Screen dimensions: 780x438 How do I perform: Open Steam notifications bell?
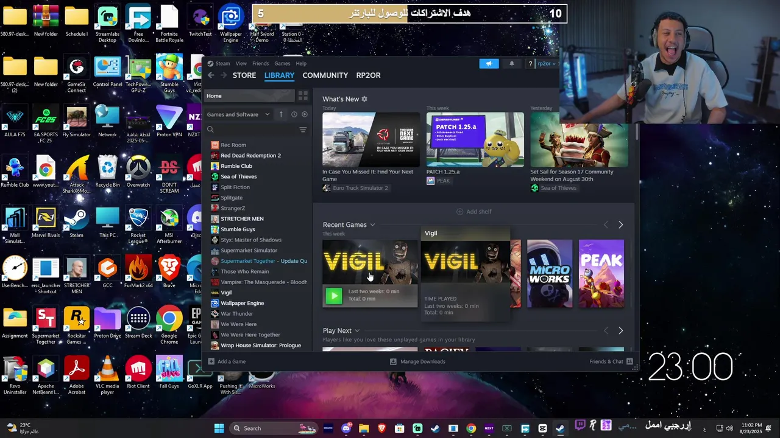click(x=512, y=63)
